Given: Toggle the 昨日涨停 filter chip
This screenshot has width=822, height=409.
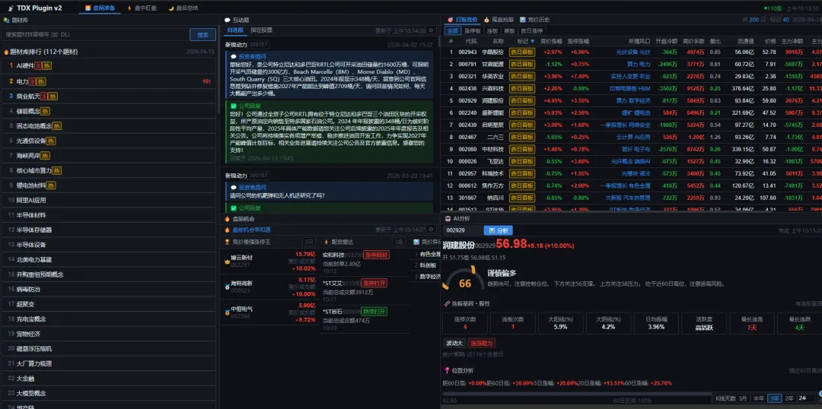Looking at the screenshot, I should [531, 31].
